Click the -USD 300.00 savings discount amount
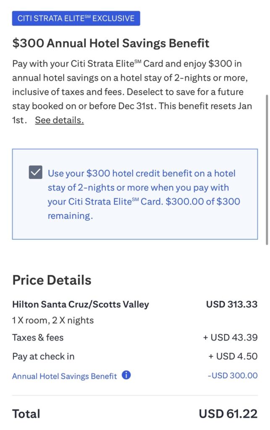 (x=233, y=376)
